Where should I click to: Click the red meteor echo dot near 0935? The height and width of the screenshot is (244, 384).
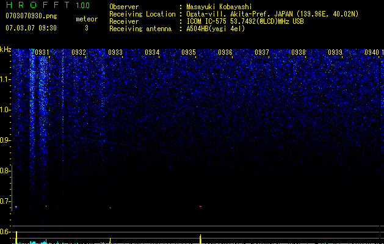(200, 207)
